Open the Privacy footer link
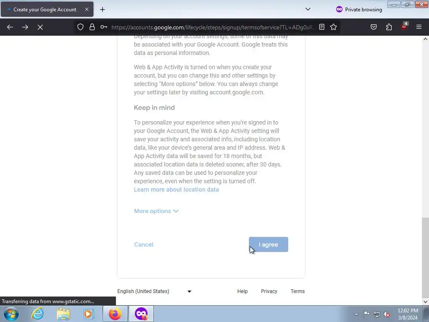Viewport: 429px width, 322px height. click(x=269, y=291)
